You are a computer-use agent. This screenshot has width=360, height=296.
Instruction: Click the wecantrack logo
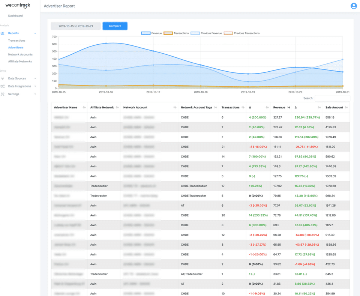pyautogui.click(x=18, y=5)
